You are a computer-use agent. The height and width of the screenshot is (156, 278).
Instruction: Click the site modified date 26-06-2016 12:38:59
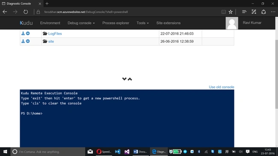(177, 41)
